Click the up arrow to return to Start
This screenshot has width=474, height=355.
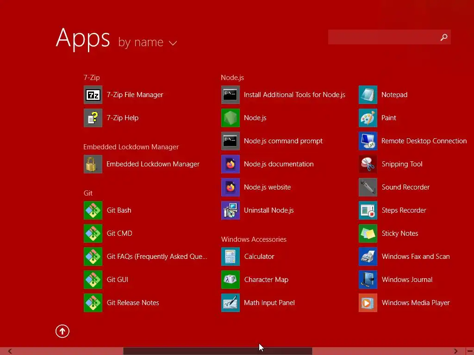pos(62,331)
